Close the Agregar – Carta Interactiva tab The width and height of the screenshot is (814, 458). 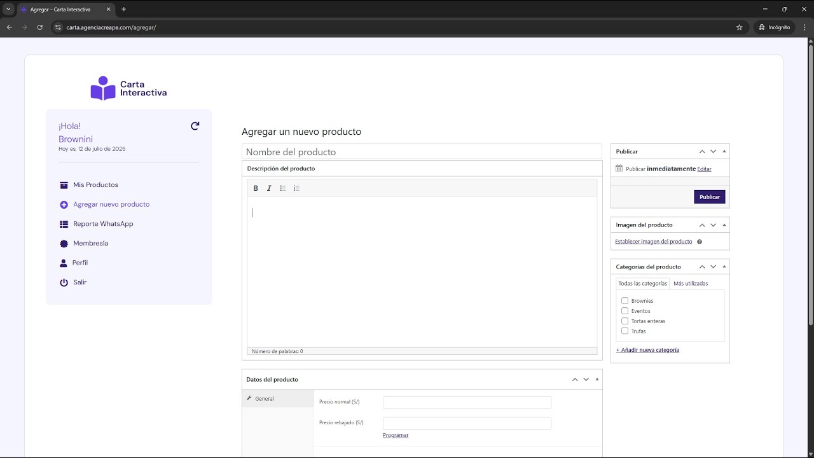(x=108, y=10)
